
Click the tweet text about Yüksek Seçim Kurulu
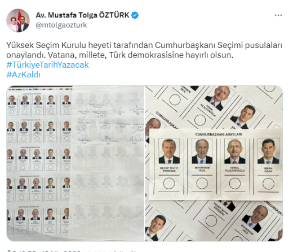[144, 50]
